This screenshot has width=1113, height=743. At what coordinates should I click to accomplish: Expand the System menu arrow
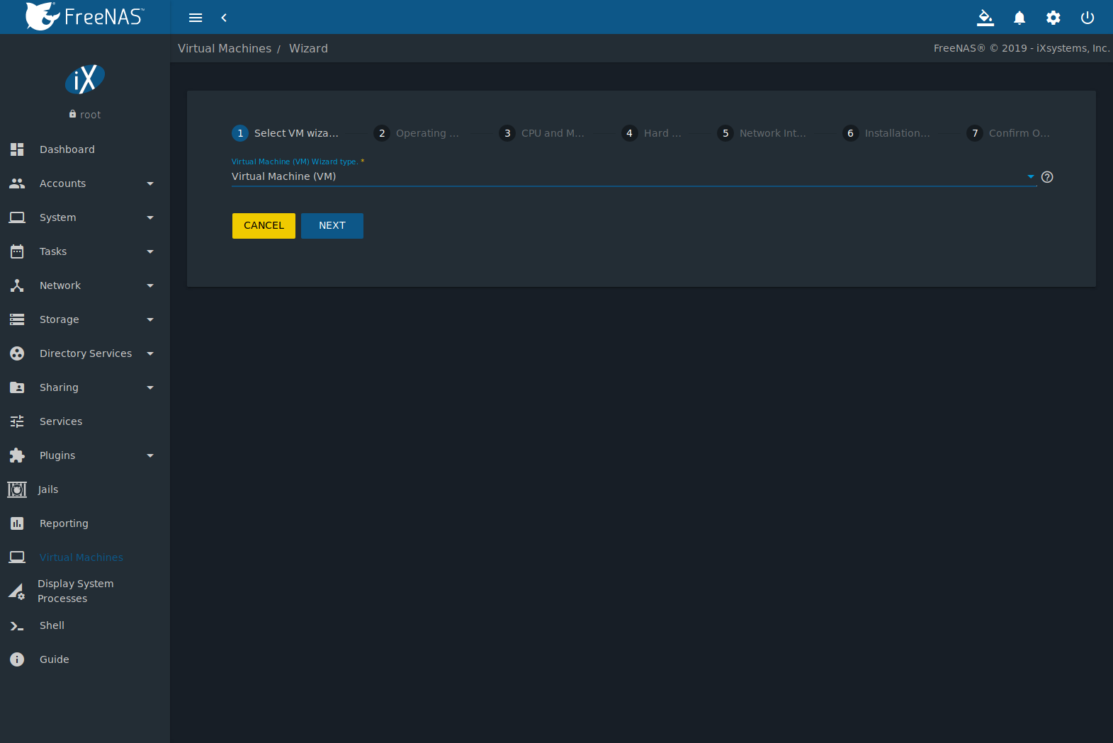pos(150,217)
